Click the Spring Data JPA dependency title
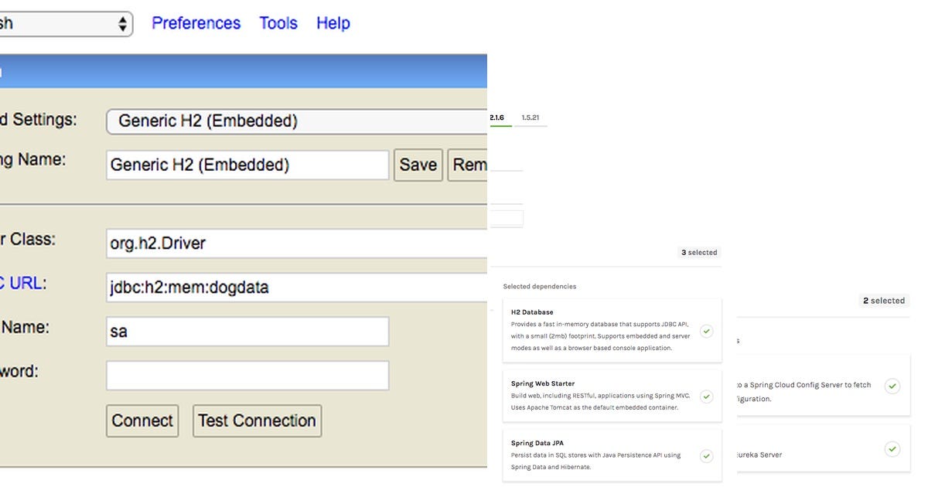928x487 pixels. (537, 443)
